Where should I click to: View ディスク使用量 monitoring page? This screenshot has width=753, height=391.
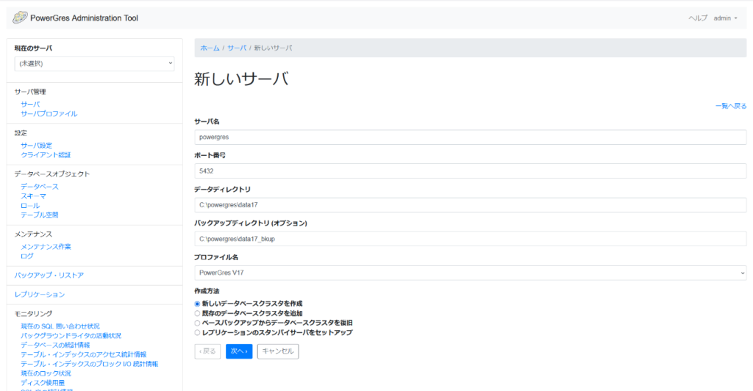click(42, 383)
